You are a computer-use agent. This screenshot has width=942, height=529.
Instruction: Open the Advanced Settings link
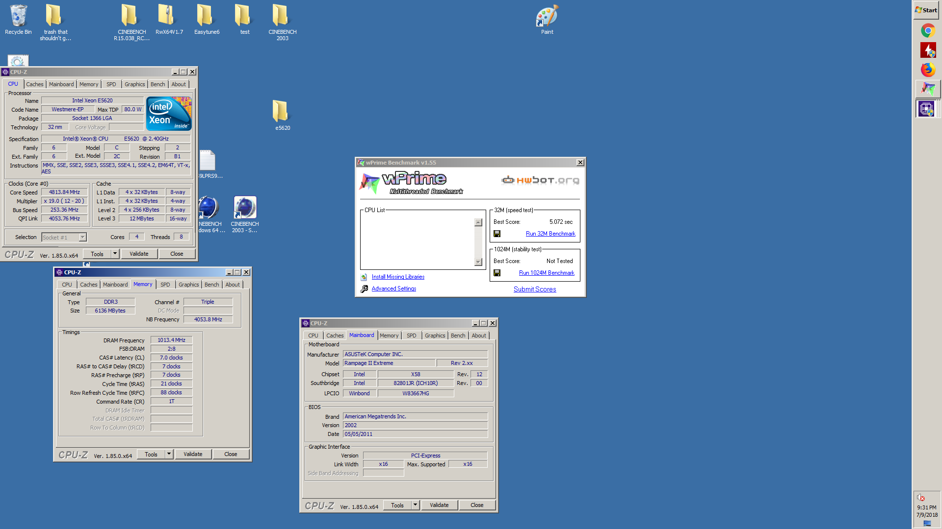(x=393, y=289)
